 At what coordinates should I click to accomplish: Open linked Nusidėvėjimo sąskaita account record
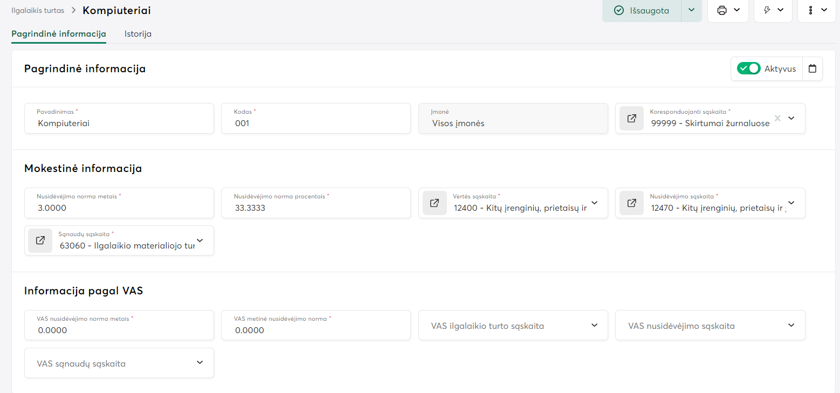[631, 203]
